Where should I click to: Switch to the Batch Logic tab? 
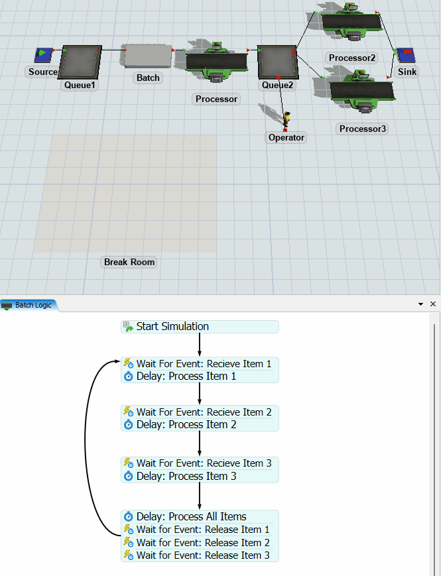(x=30, y=305)
